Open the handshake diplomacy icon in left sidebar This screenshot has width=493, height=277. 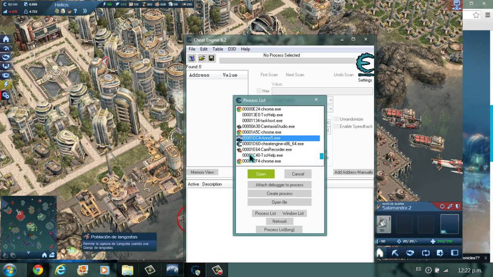coord(6,57)
